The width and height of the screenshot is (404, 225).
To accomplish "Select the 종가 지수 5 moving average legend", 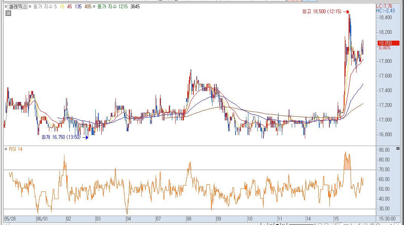I will pos(45,6).
